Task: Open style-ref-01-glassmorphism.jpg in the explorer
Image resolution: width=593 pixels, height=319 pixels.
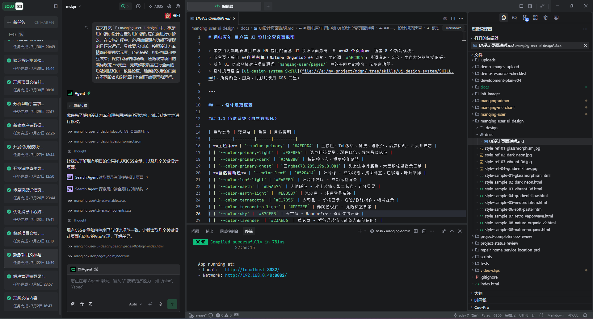Action: (512, 148)
